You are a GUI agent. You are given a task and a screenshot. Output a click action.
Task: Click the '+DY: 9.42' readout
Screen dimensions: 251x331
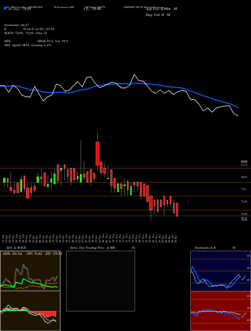tap(33, 254)
